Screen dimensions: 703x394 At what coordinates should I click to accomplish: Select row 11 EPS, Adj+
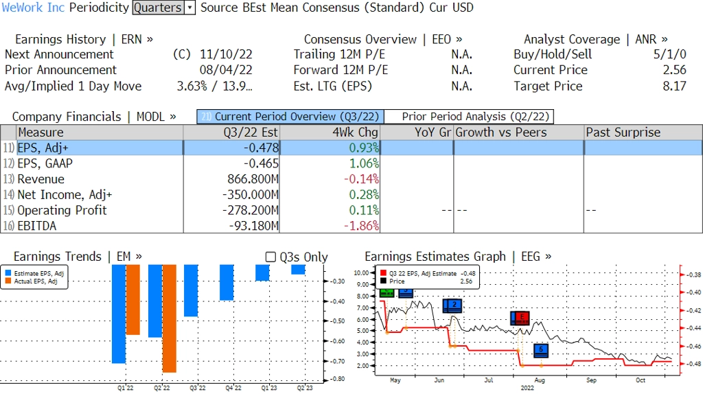pyautogui.click(x=351, y=148)
